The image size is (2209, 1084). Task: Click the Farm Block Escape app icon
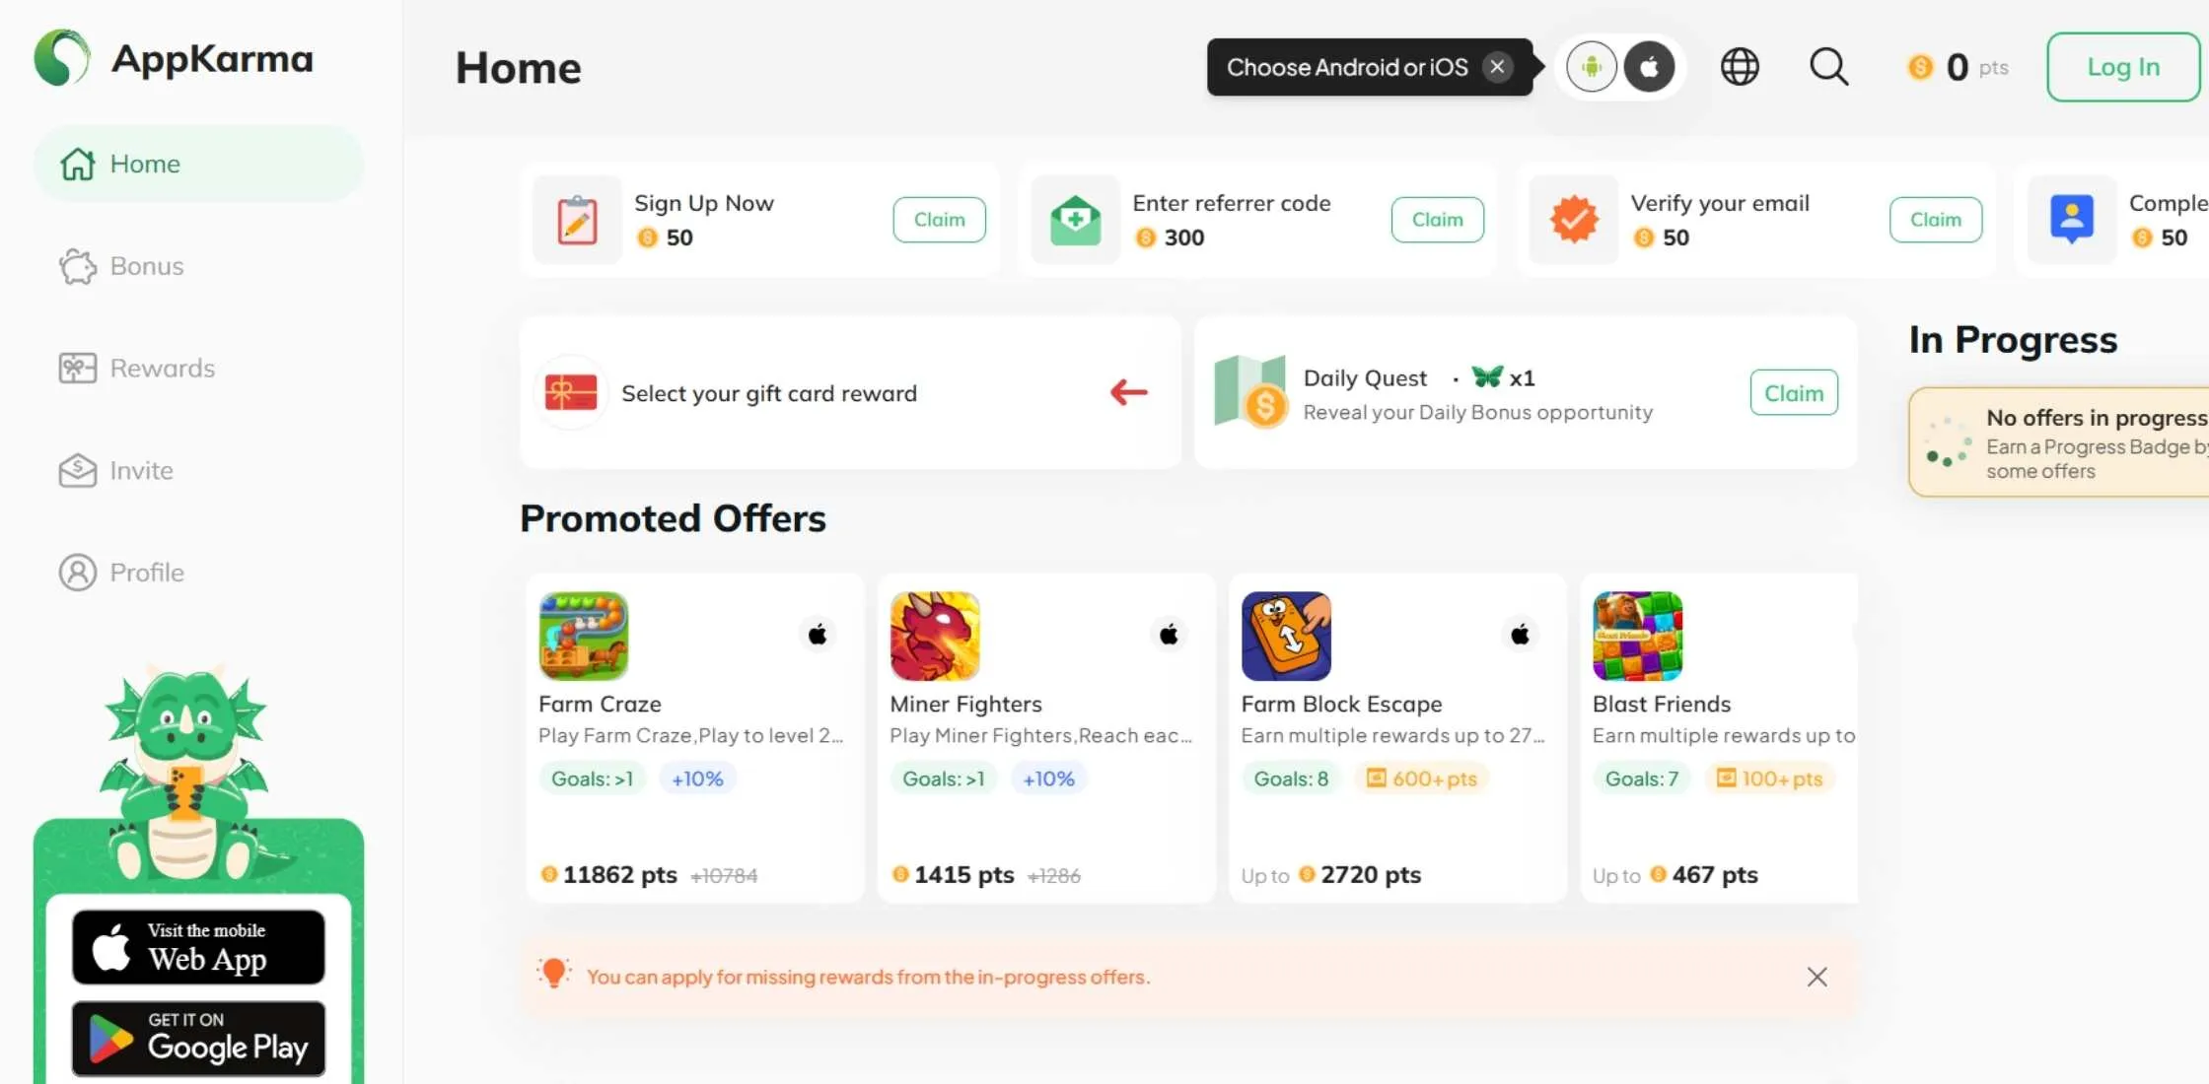1286,636
